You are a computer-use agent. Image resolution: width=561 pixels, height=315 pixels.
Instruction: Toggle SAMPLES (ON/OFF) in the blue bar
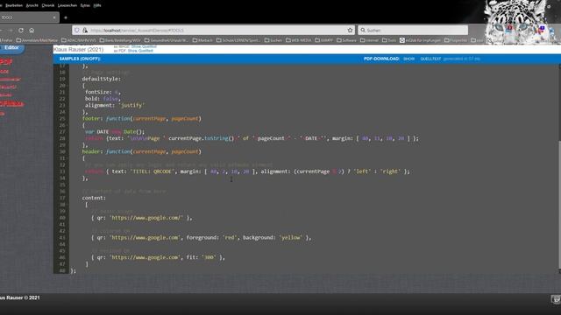click(x=80, y=59)
